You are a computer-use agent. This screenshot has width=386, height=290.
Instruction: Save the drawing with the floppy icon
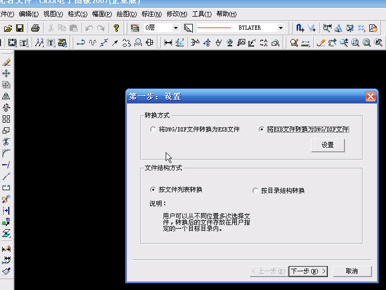(x=20, y=28)
